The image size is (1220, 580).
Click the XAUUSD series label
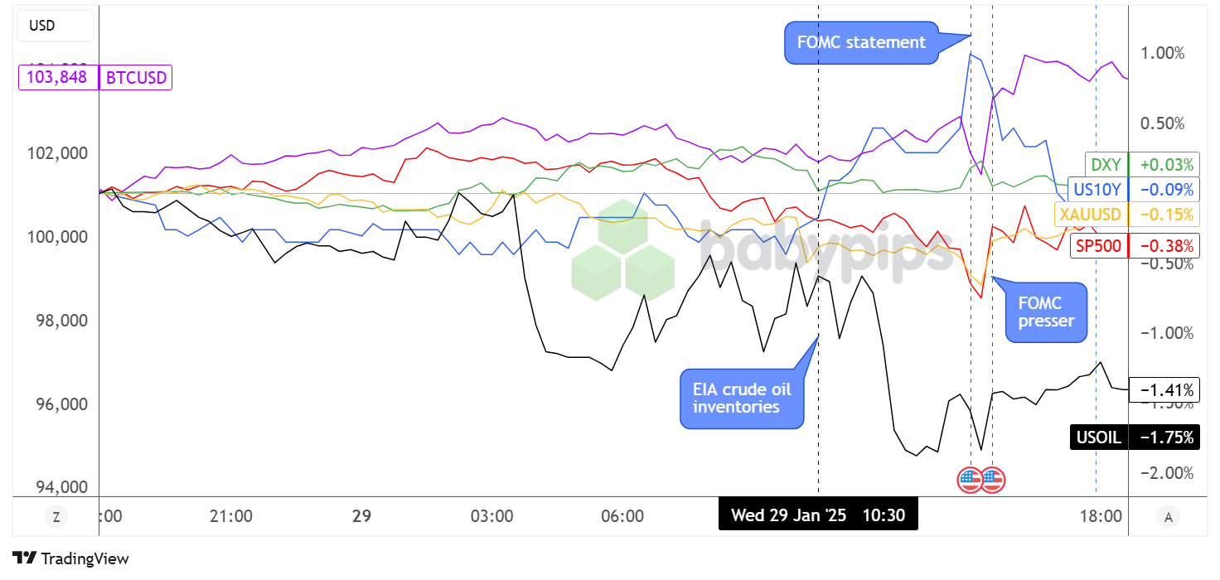pyautogui.click(x=1091, y=214)
